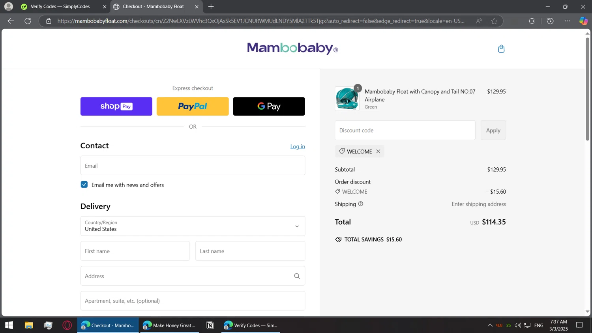Add page to favorites star icon
The width and height of the screenshot is (592, 333).
coord(494,21)
